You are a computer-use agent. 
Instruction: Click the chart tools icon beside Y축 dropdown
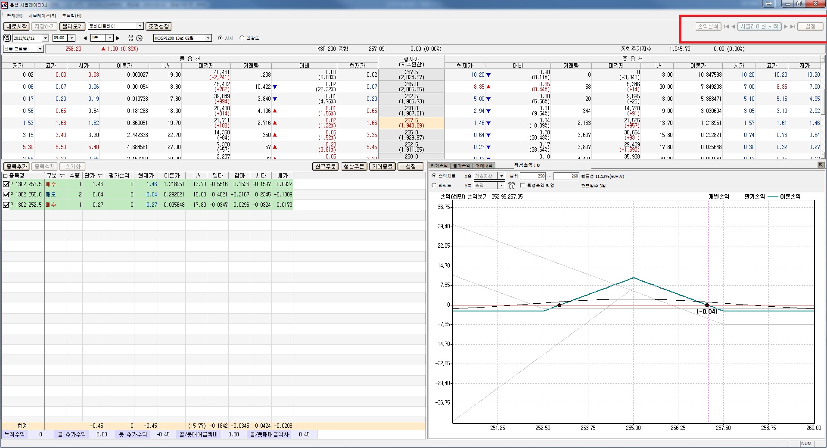coord(511,185)
